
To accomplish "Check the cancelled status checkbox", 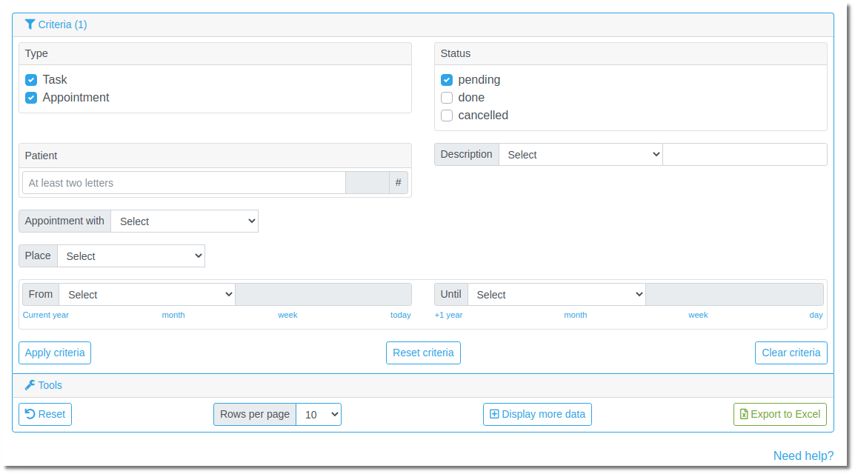I will (x=447, y=116).
